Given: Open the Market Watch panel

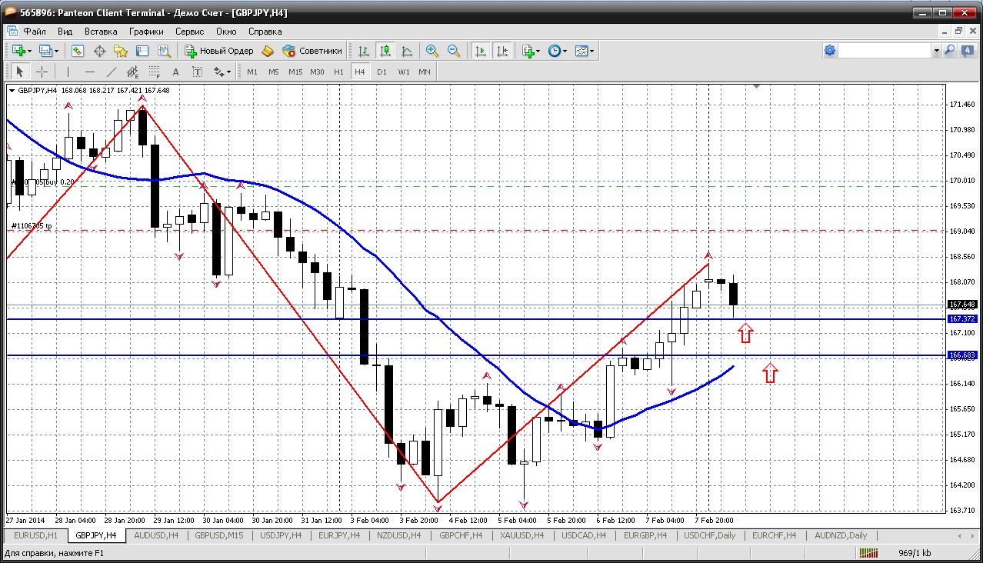Looking at the screenshot, I should click(x=78, y=51).
